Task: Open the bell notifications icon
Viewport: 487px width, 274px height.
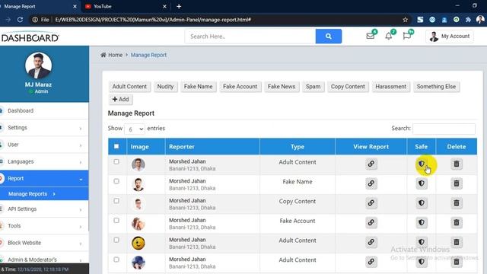Action: point(389,36)
